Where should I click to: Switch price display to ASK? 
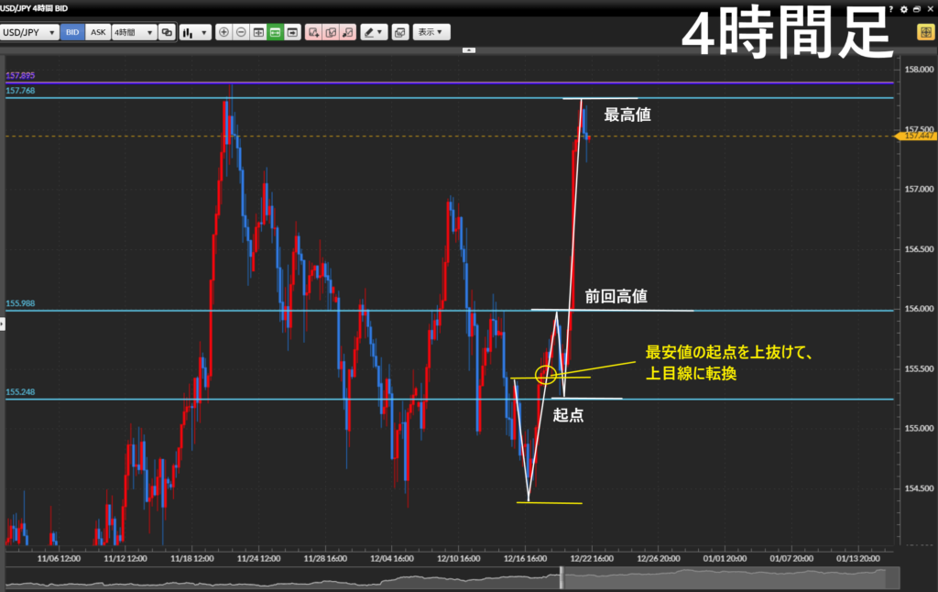tap(98, 32)
